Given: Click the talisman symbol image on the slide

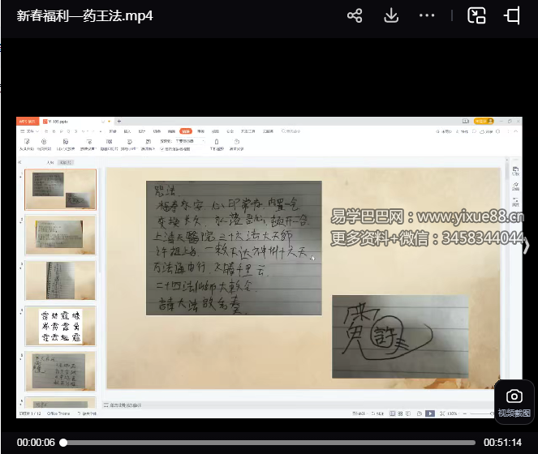Looking at the screenshot, I should [x=399, y=336].
